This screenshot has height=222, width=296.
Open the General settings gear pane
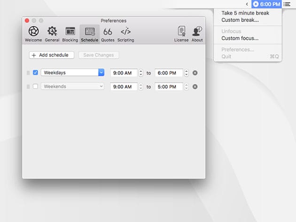pyautogui.click(x=52, y=34)
